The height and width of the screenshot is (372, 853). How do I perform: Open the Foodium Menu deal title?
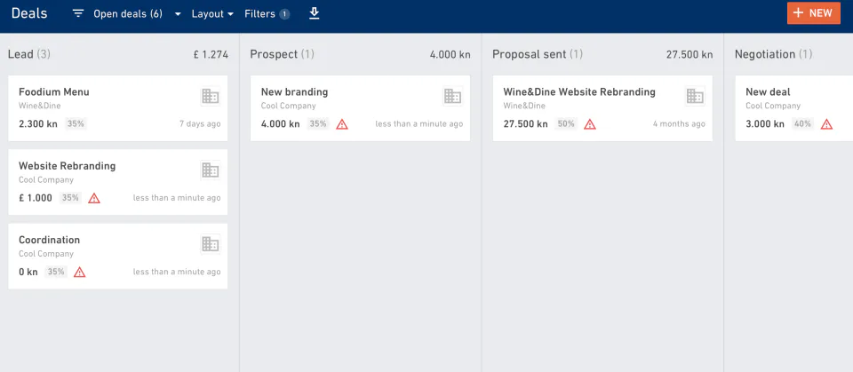coord(54,91)
